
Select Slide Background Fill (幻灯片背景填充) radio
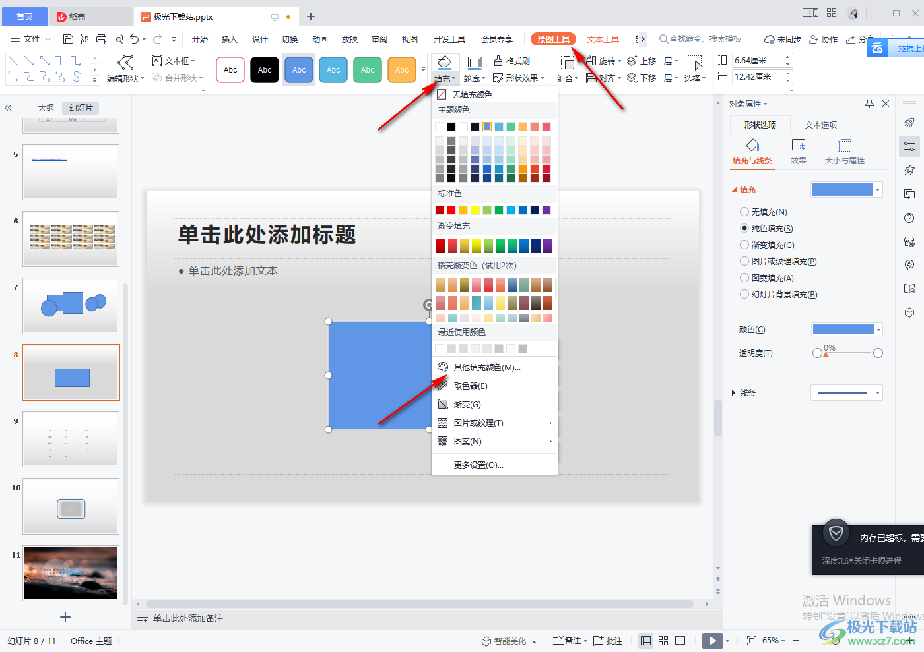[744, 294]
